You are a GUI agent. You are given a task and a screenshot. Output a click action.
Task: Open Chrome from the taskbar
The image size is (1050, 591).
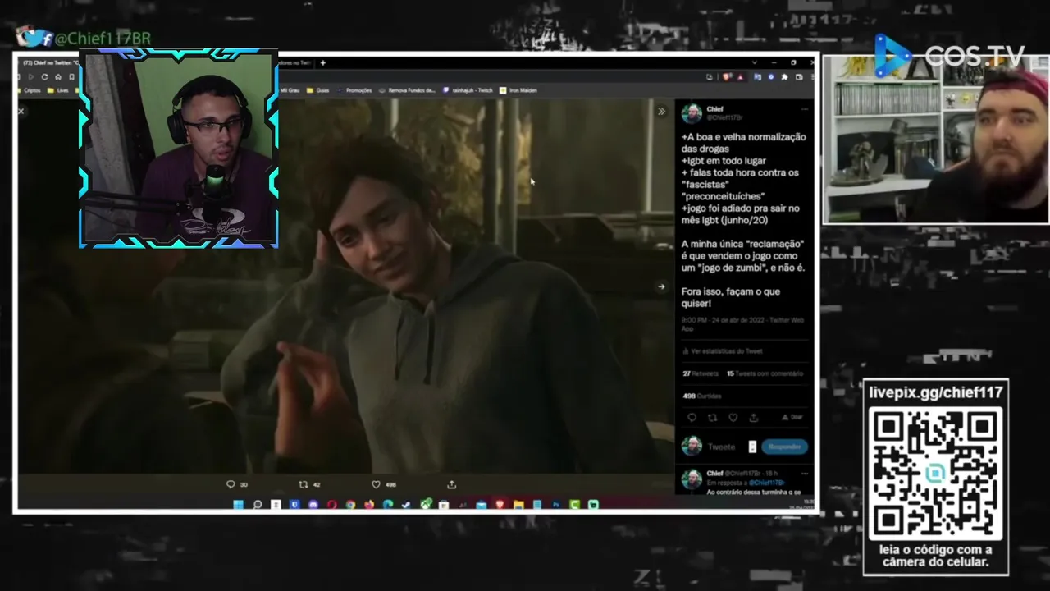click(350, 505)
